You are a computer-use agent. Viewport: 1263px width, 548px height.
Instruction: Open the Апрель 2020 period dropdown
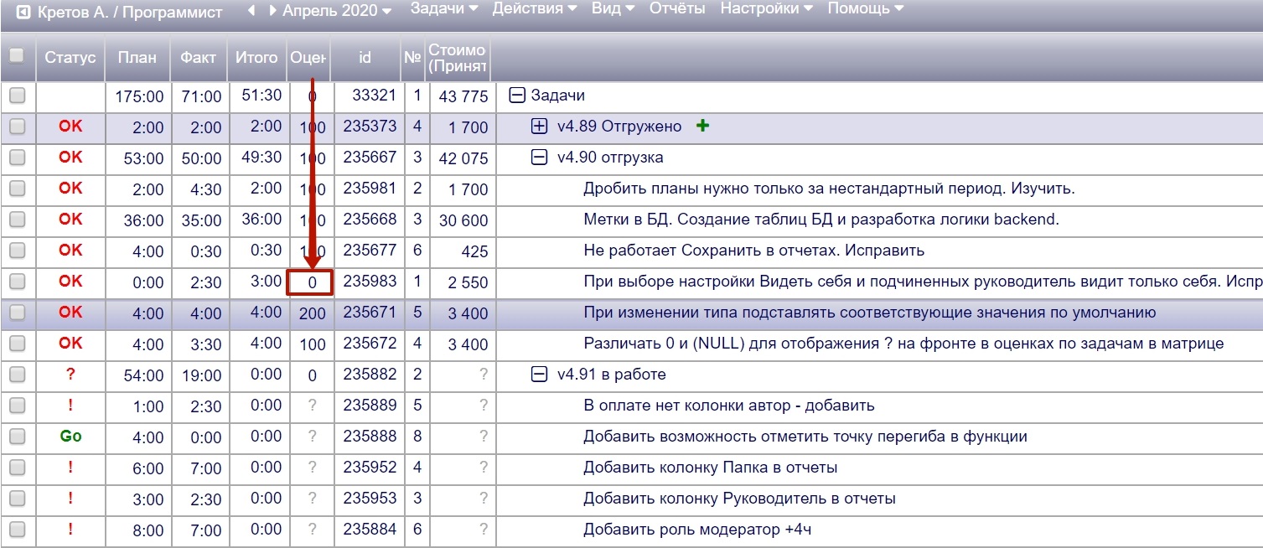click(337, 12)
